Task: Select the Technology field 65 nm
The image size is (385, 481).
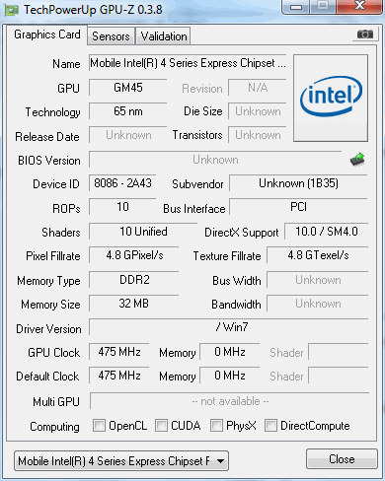Action: 128,111
